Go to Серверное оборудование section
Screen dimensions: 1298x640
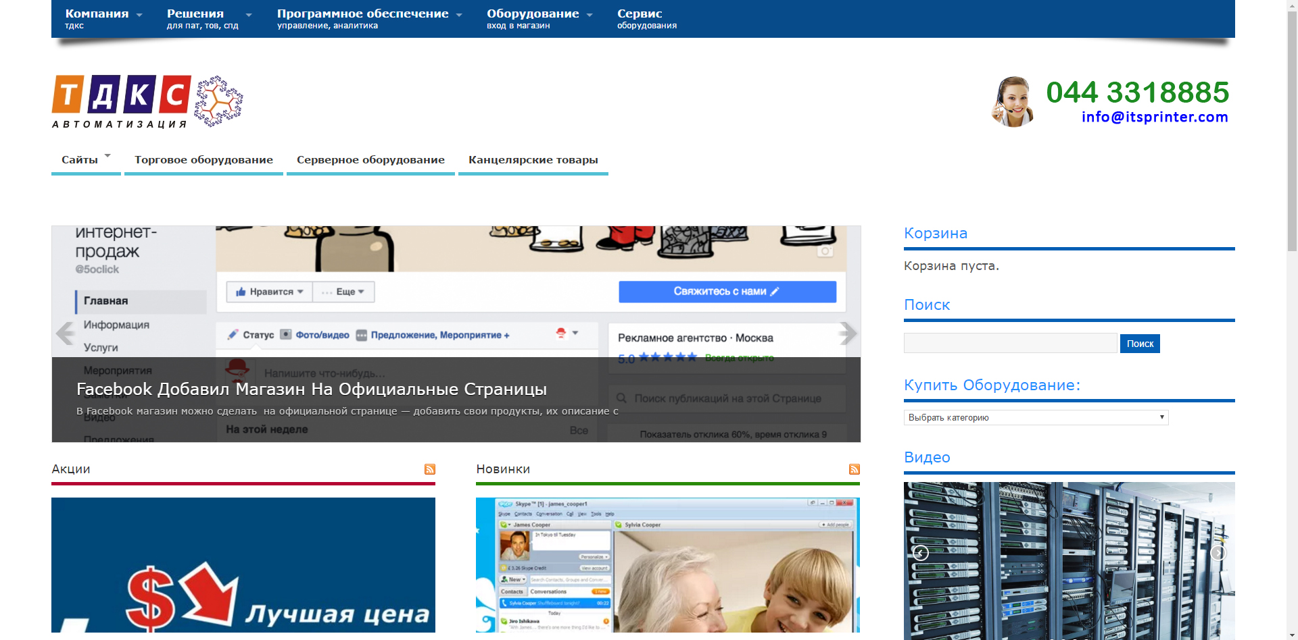pyautogui.click(x=370, y=160)
